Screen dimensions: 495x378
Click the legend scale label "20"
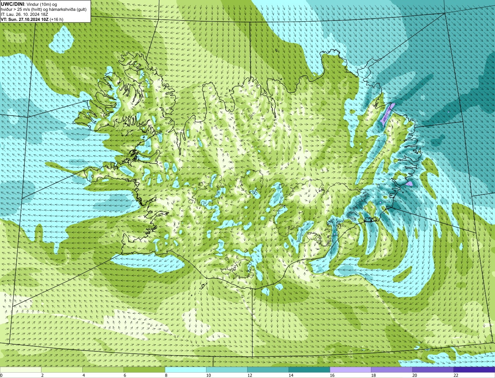(x=415, y=375)
